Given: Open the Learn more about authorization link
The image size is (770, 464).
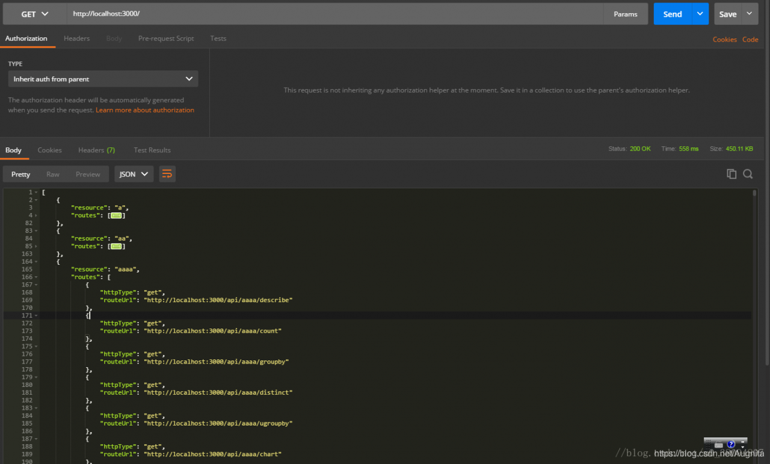Looking at the screenshot, I should 145,110.
